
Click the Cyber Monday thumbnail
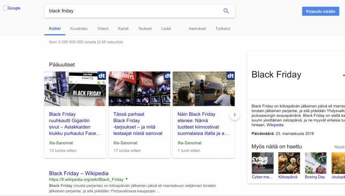263,163
